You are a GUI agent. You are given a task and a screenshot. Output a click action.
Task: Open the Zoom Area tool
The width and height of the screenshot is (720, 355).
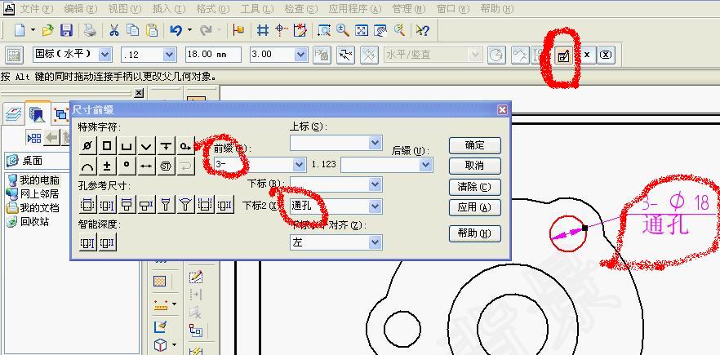coord(324,30)
